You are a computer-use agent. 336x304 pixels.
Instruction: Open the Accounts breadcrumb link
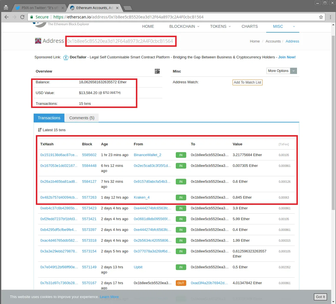pyautogui.click(x=273, y=41)
